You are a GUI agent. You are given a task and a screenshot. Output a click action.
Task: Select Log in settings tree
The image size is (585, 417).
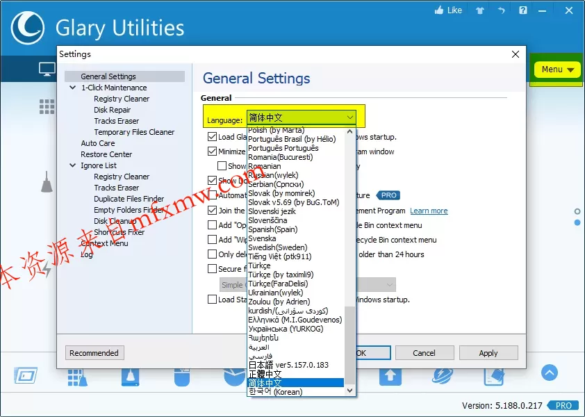pos(87,254)
